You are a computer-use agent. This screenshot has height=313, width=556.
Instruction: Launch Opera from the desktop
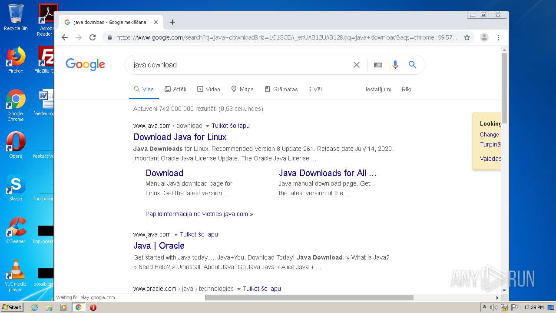(x=16, y=145)
